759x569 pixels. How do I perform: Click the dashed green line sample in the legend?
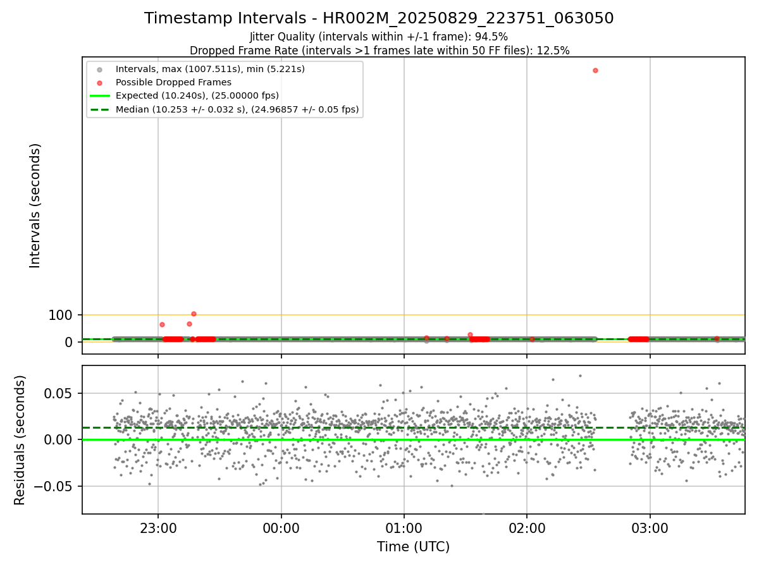[x=99, y=109]
